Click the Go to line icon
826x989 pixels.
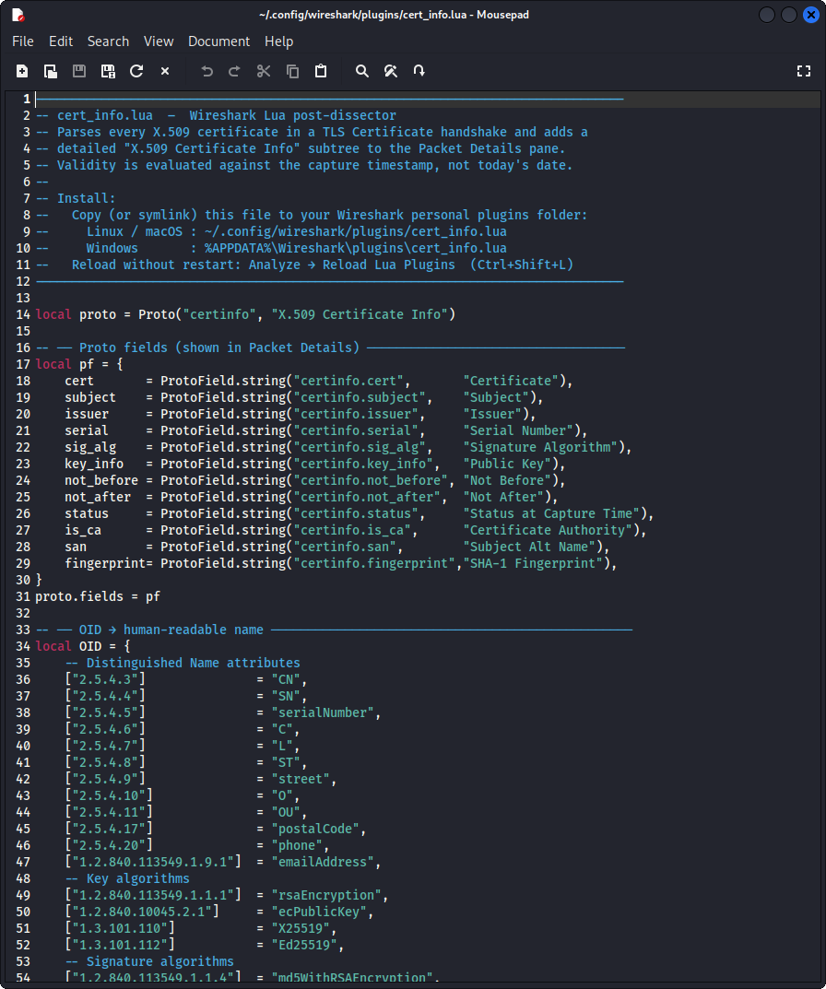419,71
